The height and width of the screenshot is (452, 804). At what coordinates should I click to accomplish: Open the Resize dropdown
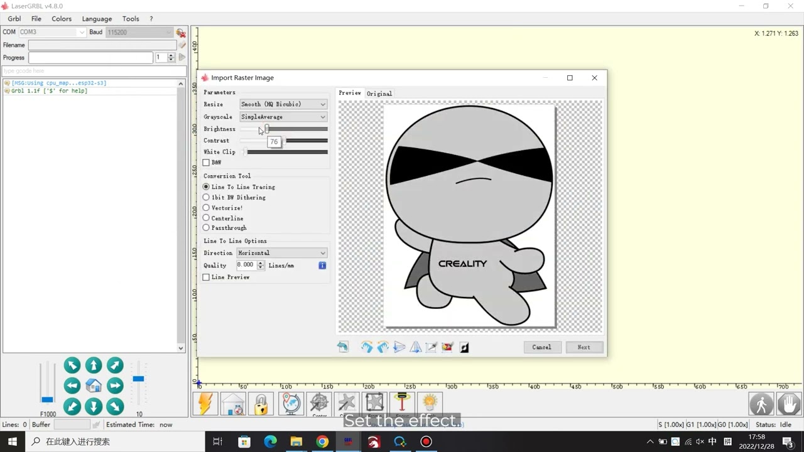click(283, 104)
